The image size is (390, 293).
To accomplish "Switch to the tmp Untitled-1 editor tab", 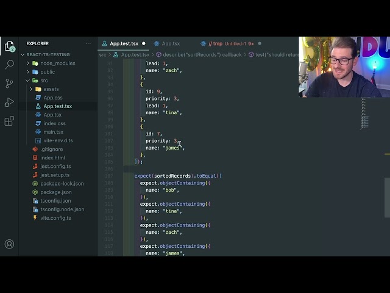I will pyautogui.click(x=231, y=43).
